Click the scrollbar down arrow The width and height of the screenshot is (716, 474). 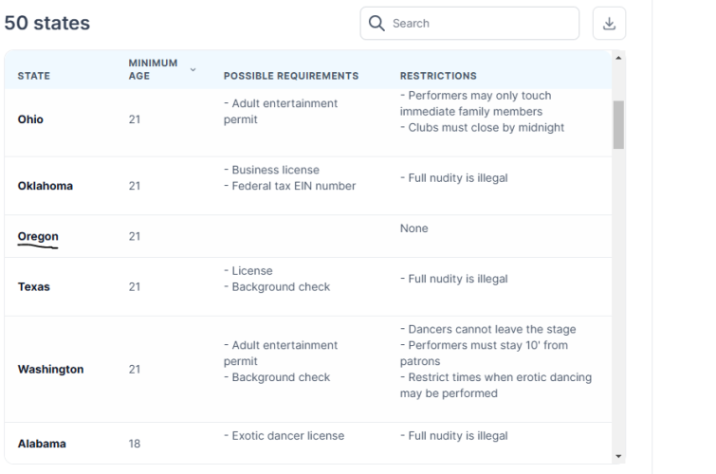pyautogui.click(x=618, y=456)
